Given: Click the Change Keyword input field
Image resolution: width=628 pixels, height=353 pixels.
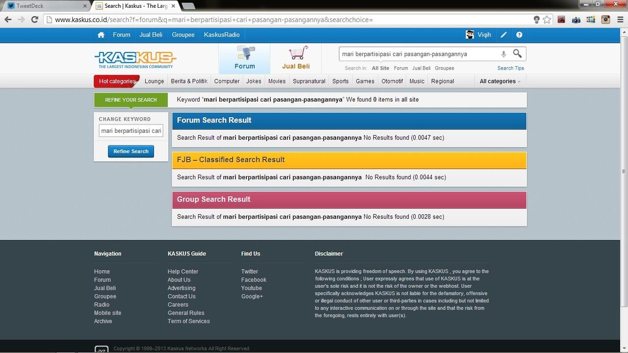Looking at the screenshot, I should tap(131, 131).
